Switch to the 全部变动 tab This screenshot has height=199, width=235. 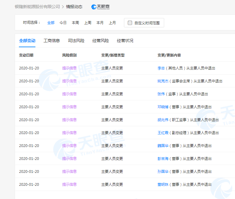point(27,41)
